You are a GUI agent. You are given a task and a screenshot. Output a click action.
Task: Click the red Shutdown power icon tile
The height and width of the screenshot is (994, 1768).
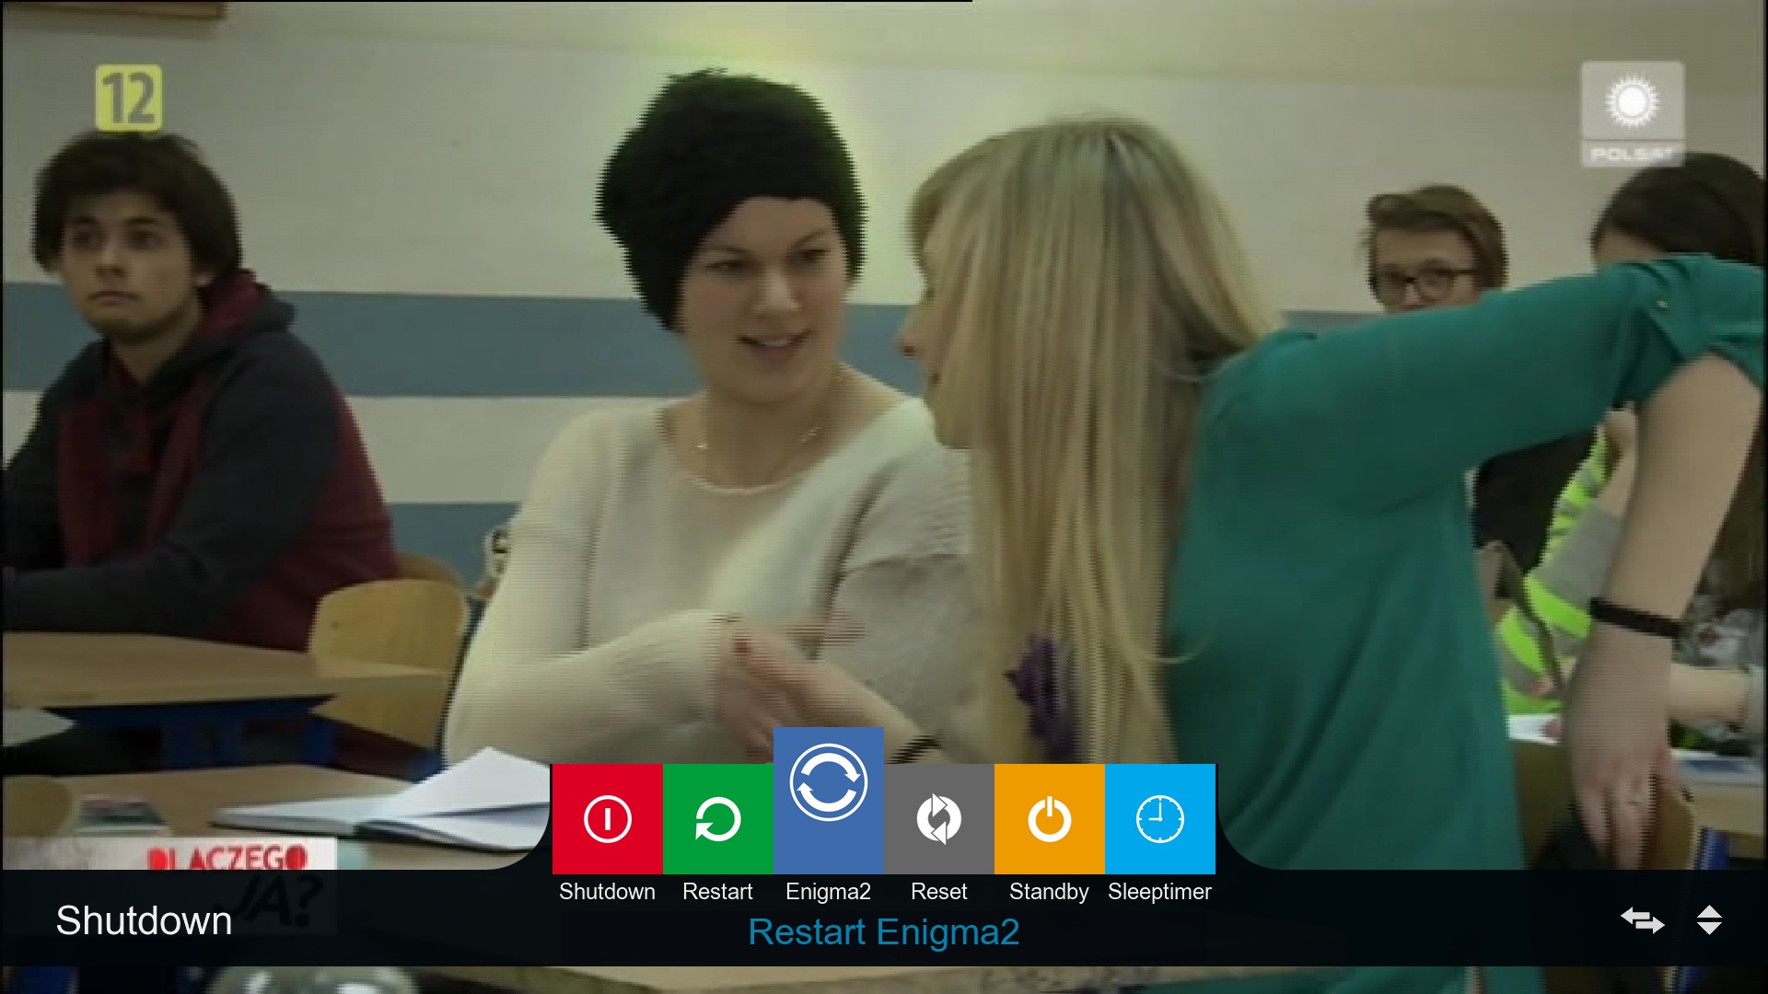(x=607, y=818)
